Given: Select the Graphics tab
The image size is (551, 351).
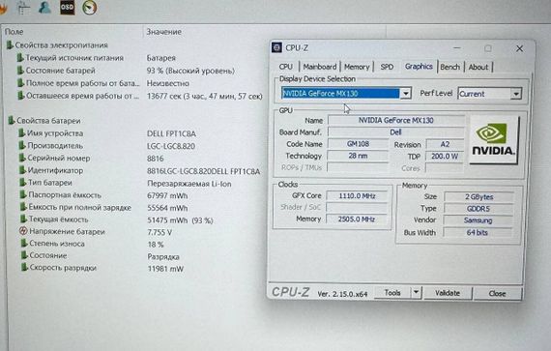Looking at the screenshot, I should [x=419, y=66].
